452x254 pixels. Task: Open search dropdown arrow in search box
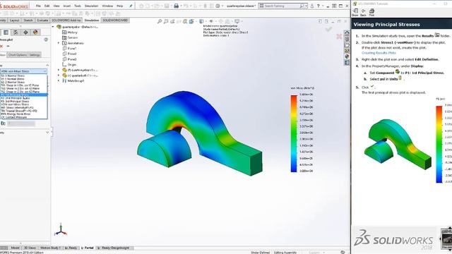coord(306,6)
